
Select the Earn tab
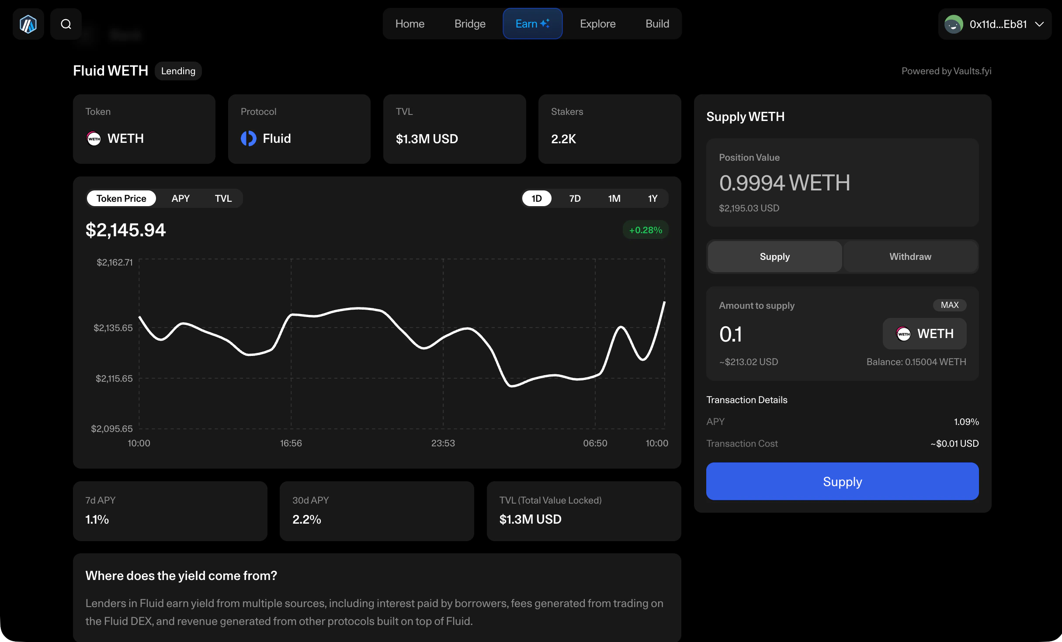click(532, 24)
